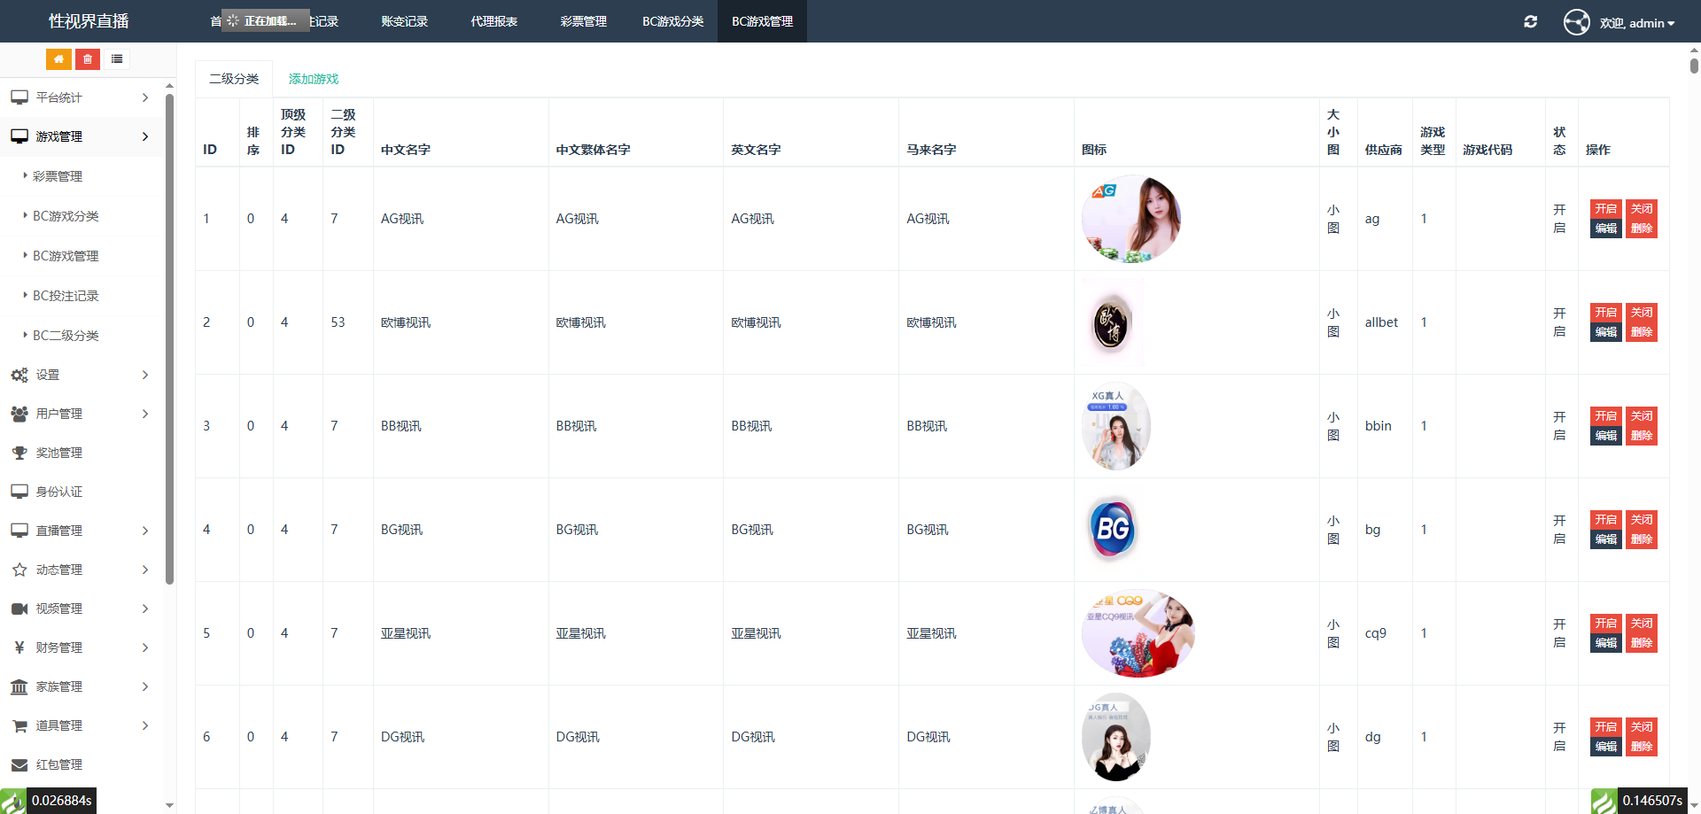Click the admin avatar icon

pyautogui.click(x=1576, y=22)
